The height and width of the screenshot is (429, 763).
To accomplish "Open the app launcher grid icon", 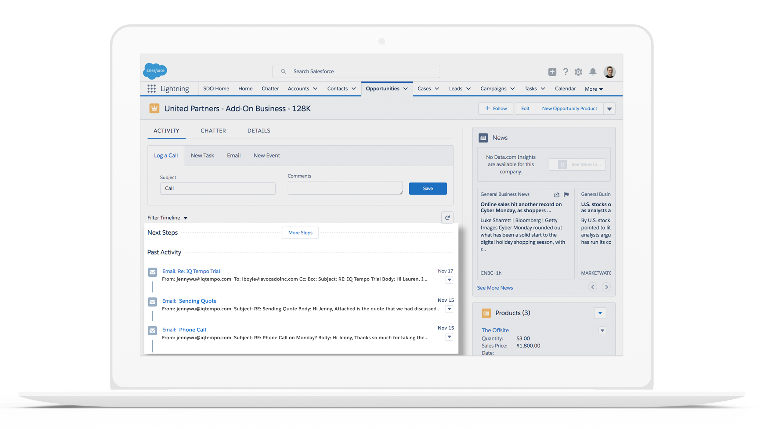I will coord(151,88).
